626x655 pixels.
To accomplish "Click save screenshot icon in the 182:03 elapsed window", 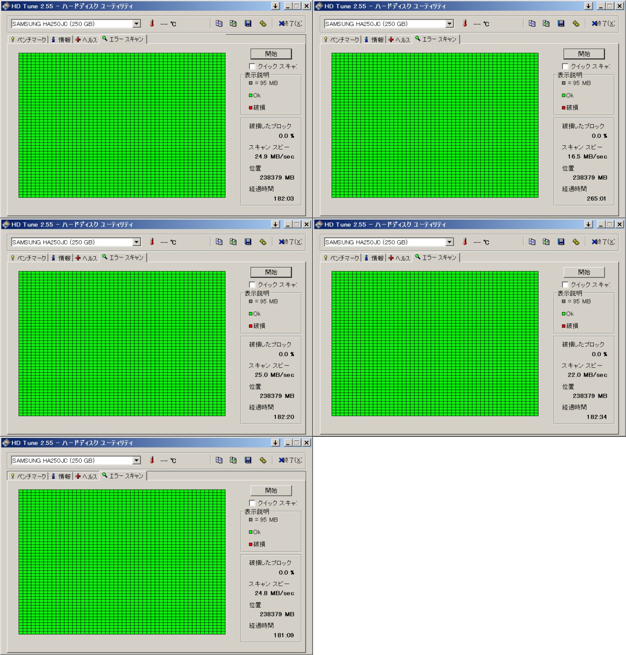I will (x=248, y=23).
